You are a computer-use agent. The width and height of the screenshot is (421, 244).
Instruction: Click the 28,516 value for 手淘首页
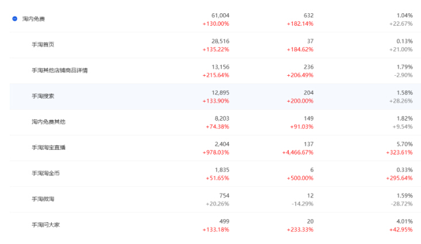(220, 41)
